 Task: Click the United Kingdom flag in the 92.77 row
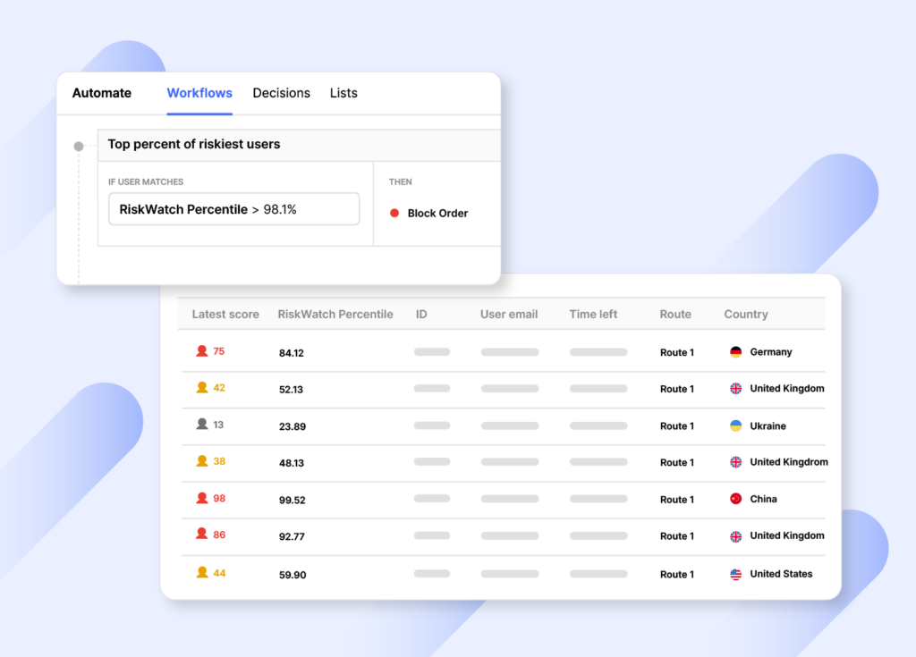[737, 536]
